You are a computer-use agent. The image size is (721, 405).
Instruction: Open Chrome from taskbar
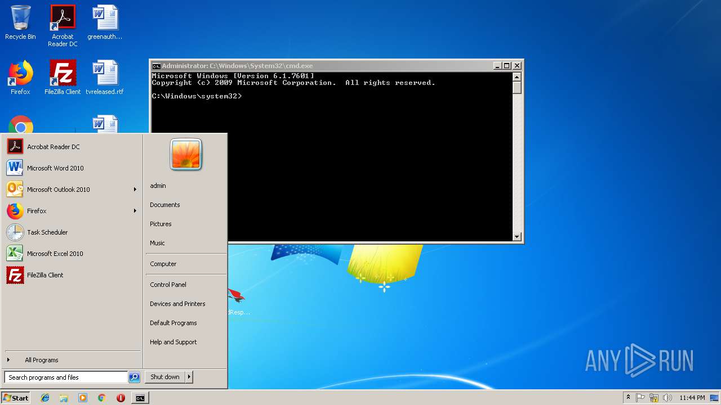(101, 398)
